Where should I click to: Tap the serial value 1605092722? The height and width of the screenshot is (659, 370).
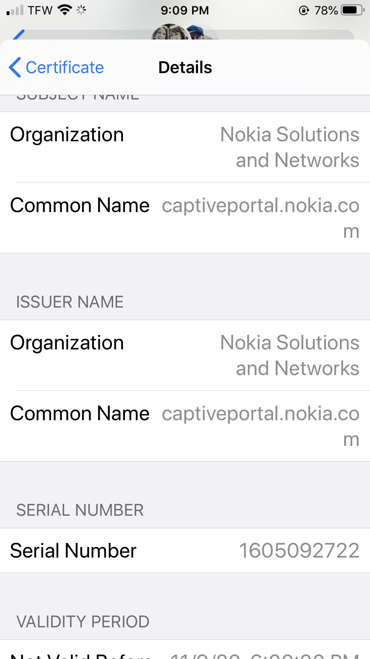click(299, 551)
